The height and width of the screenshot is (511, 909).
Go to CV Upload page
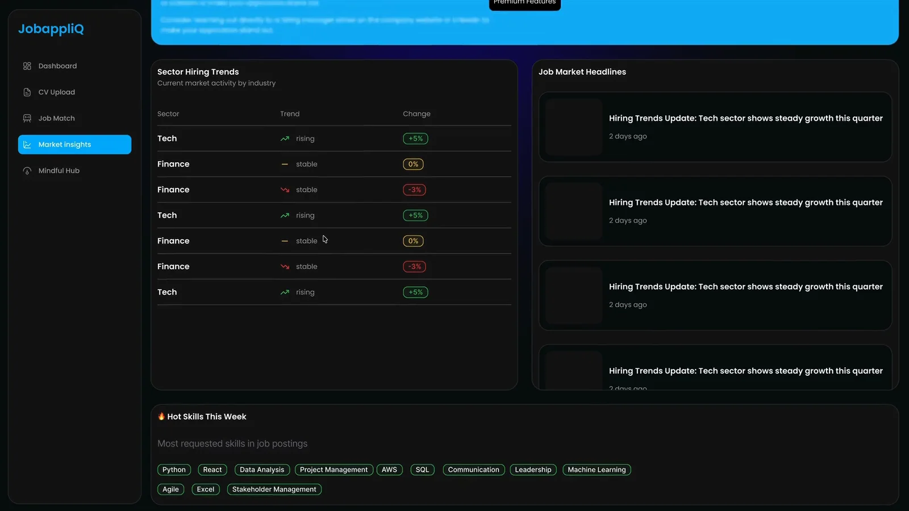pyautogui.click(x=74, y=92)
